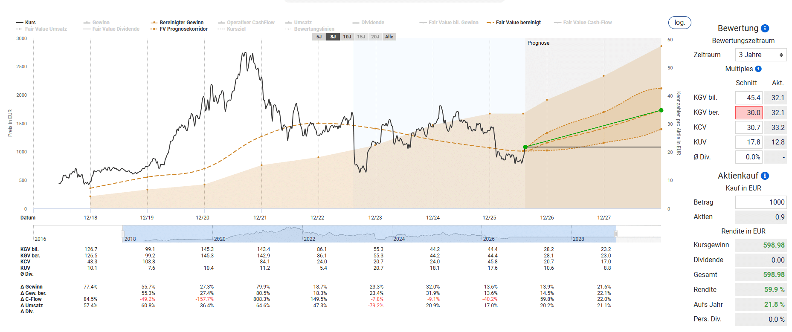Hide the Bereinigter Gewinn series

pyautogui.click(x=181, y=23)
